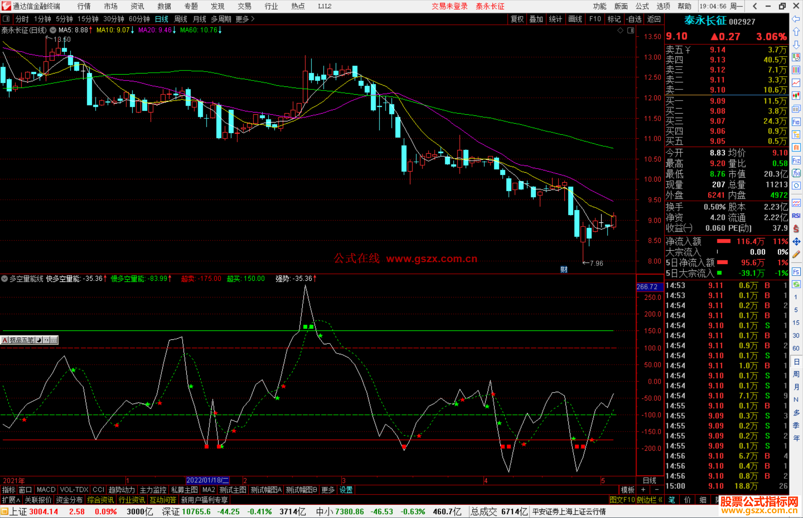Switch to 30-minute period in sidebar
Screen dimensions: 803x518
(796, 335)
